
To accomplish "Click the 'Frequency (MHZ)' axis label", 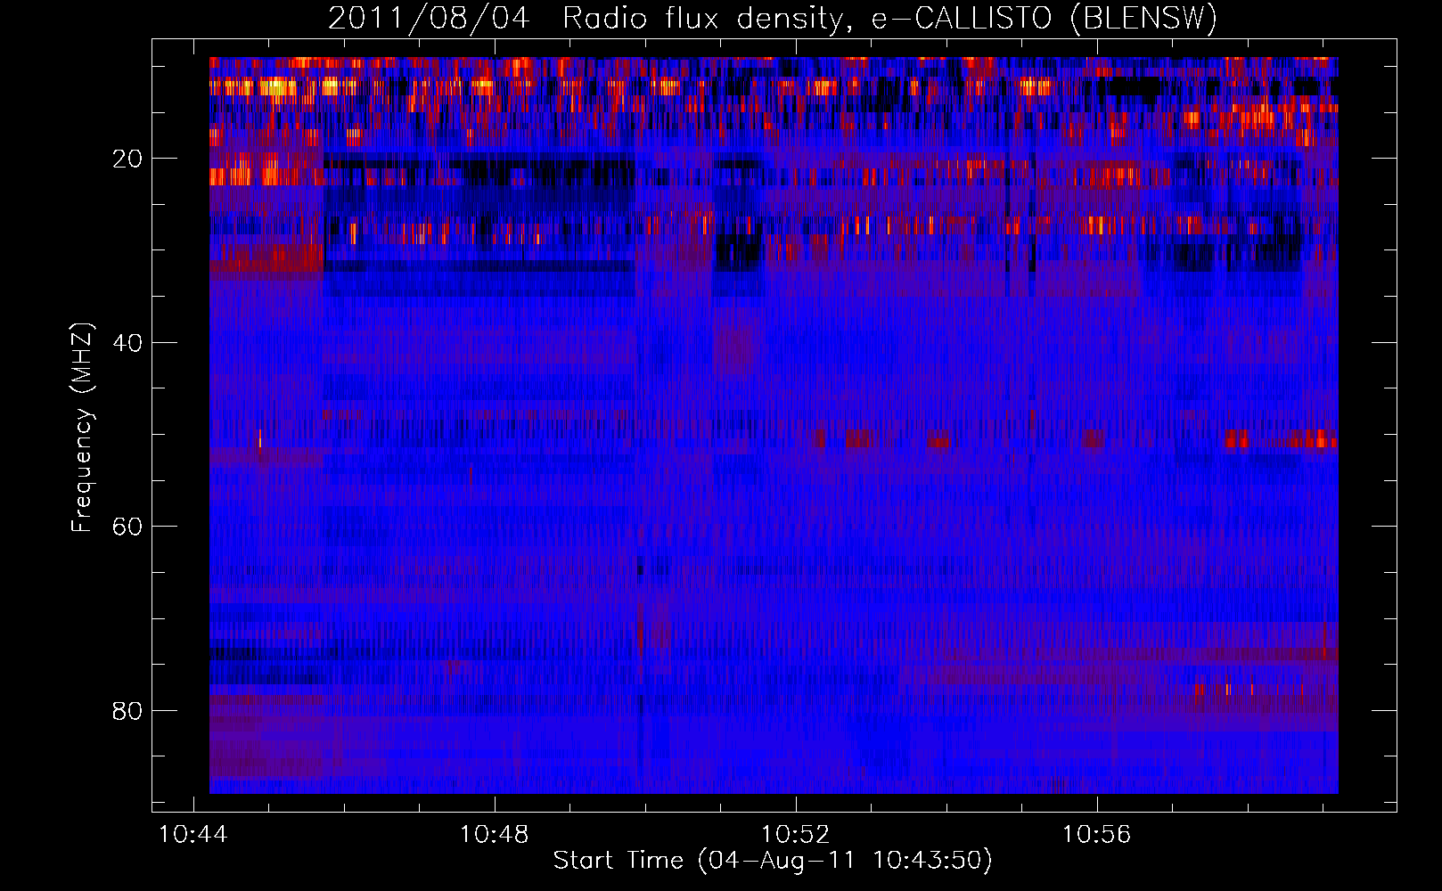I will (x=82, y=428).
